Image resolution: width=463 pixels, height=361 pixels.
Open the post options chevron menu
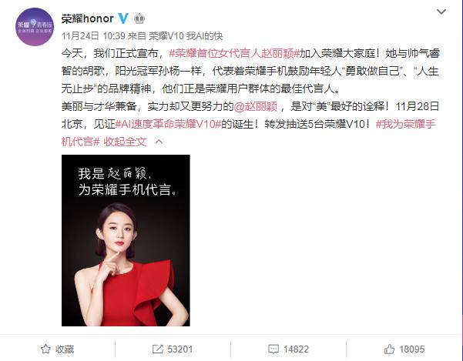pyautogui.click(x=441, y=12)
